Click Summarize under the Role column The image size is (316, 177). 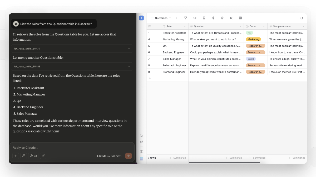[178, 158]
